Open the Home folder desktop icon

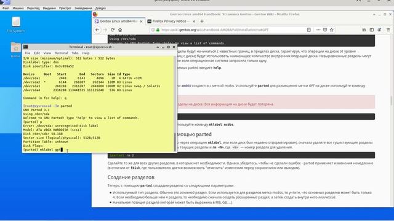tap(15, 50)
